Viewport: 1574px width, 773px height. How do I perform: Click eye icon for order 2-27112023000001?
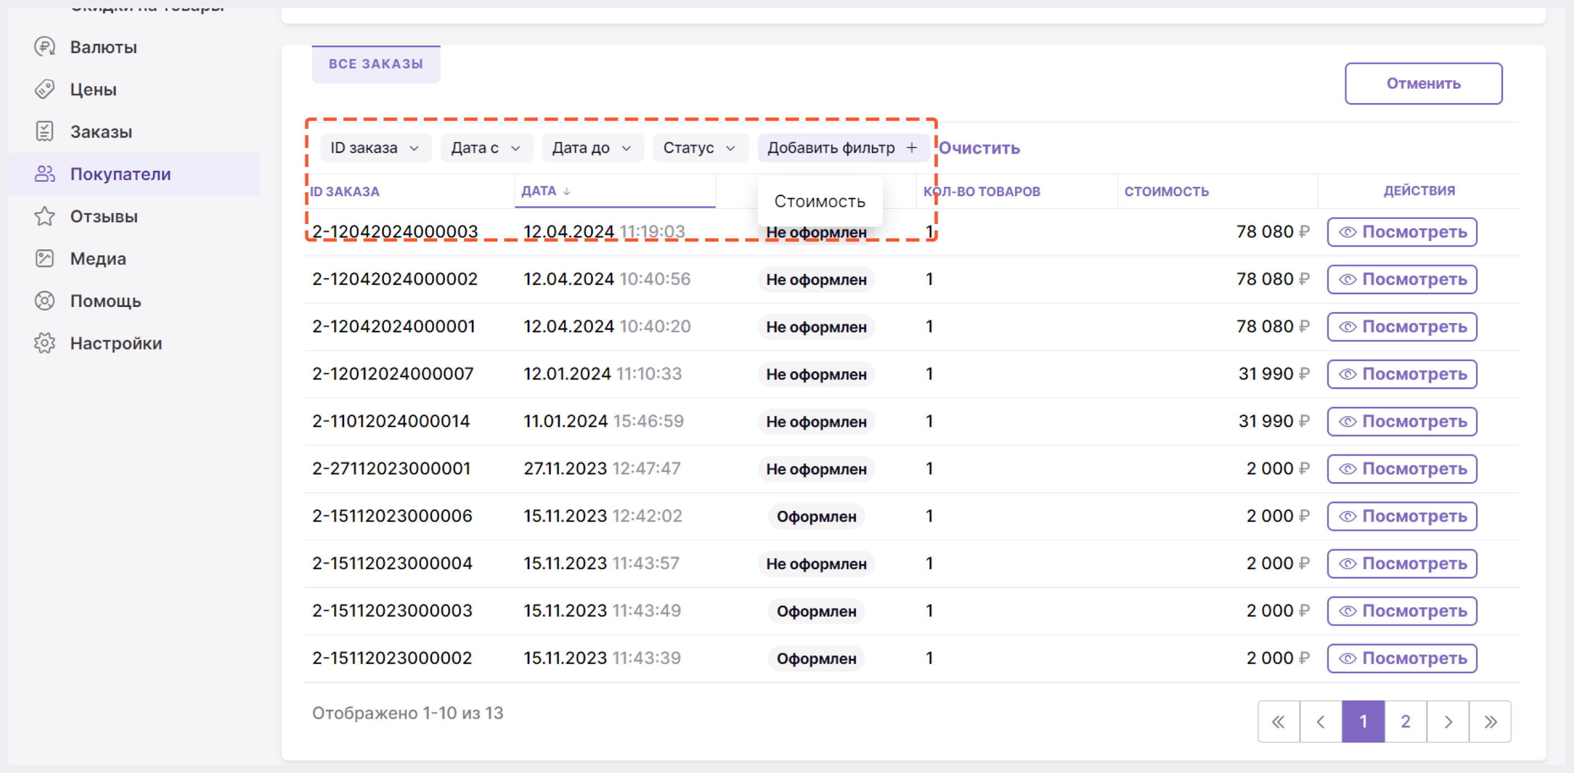pos(1348,469)
